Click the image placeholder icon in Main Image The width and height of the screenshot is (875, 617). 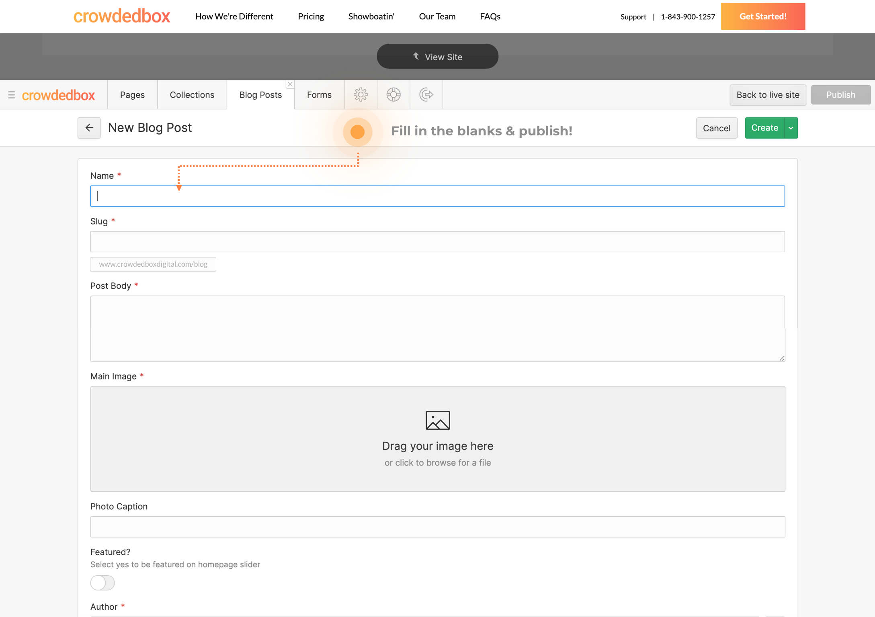tap(437, 420)
